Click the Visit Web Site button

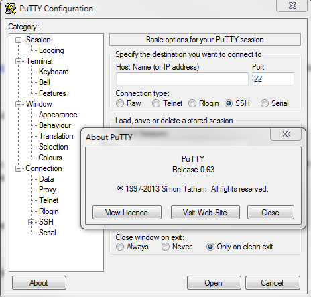coord(205,213)
